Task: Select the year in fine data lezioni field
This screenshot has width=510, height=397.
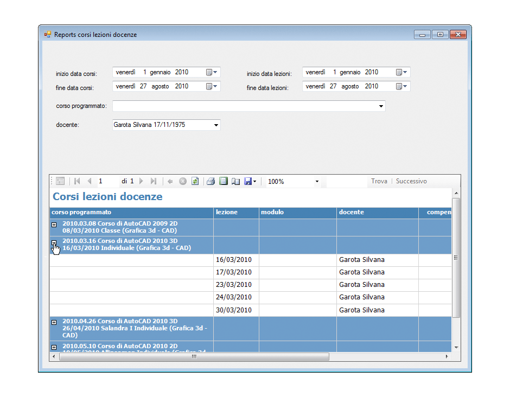Action: 372,86
